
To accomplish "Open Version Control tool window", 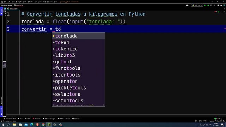I will tap(10, 119).
